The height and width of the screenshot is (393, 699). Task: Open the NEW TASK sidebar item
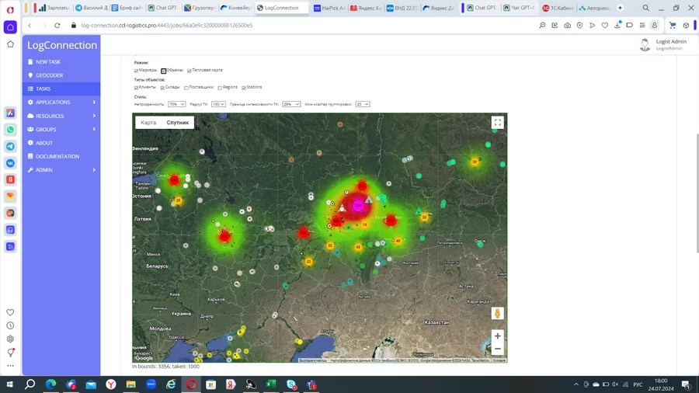pyautogui.click(x=47, y=62)
